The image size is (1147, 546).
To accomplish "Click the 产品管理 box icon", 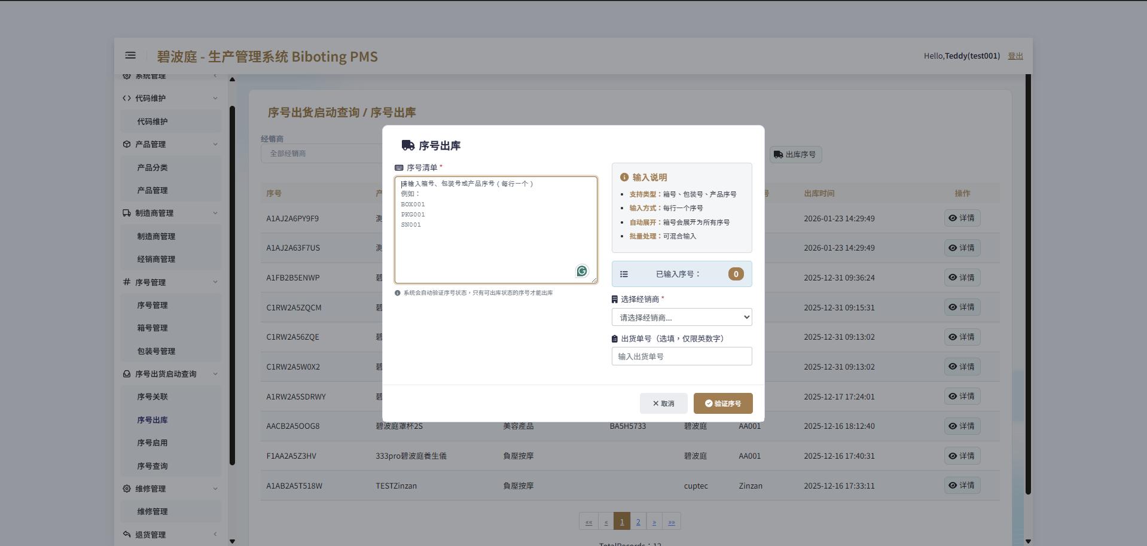I will click(127, 144).
